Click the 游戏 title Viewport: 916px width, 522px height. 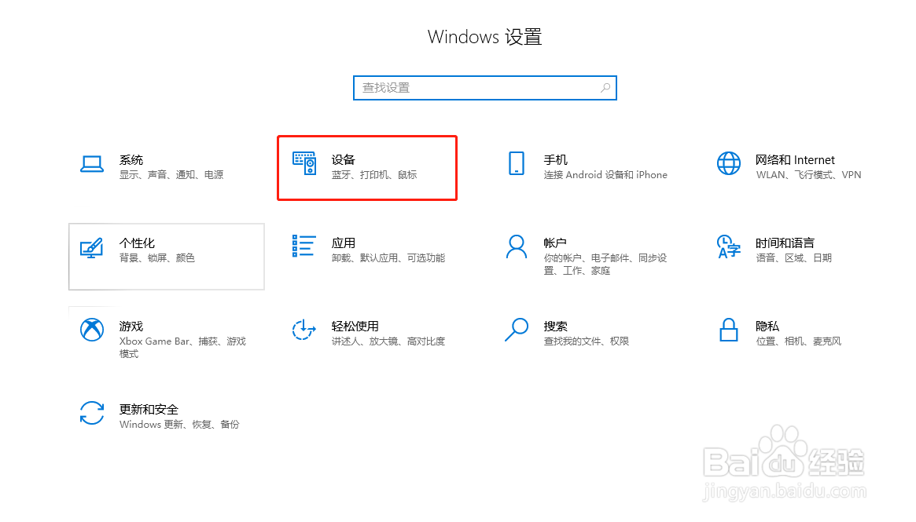(131, 327)
